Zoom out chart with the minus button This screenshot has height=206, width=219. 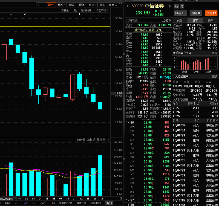pyautogui.click(x=43, y=5)
